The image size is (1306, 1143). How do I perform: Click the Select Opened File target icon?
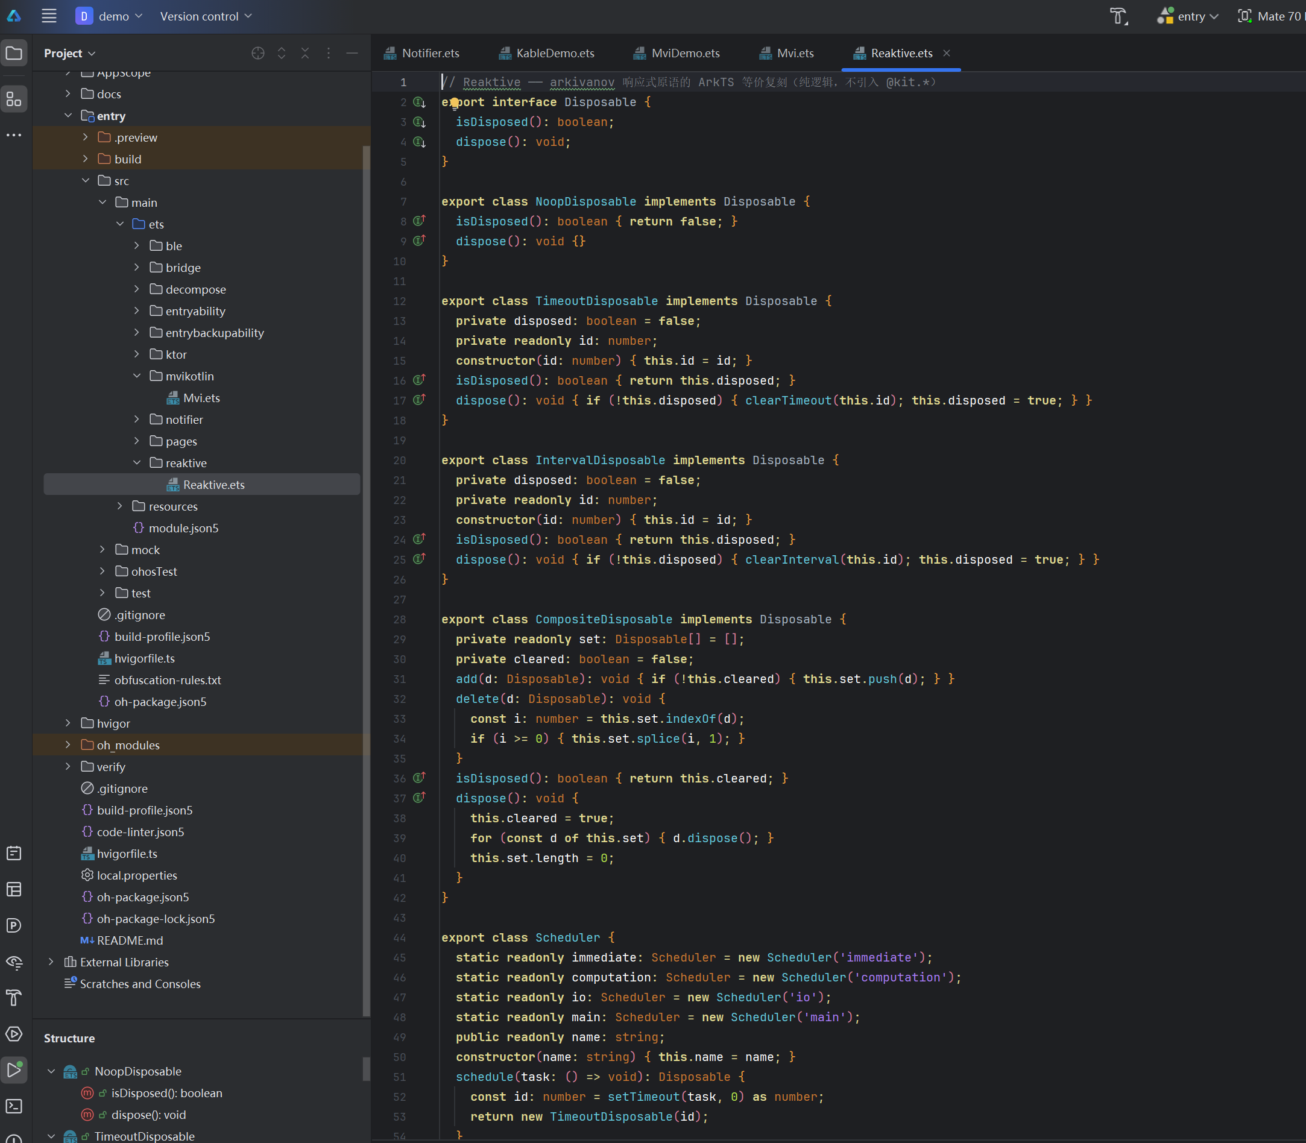pos(257,53)
